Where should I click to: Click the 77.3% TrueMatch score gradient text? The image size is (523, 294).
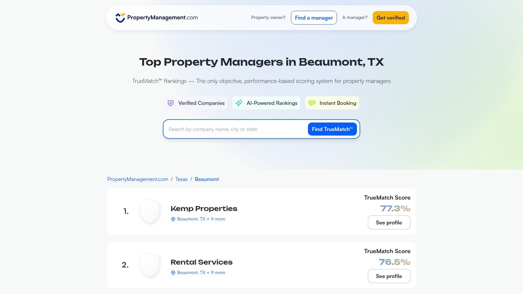pyautogui.click(x=396, y=208)
